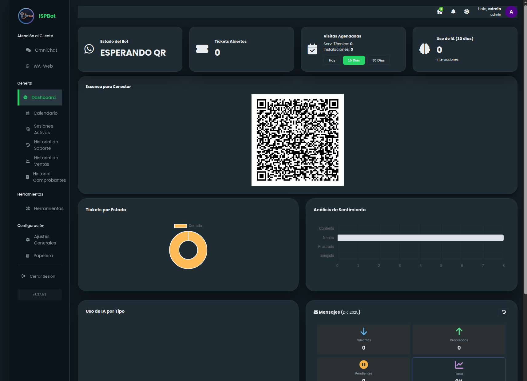Open Papelera trash section
Image resolution: width=527 pixels, height=381 pixels.
coord(39,256)
